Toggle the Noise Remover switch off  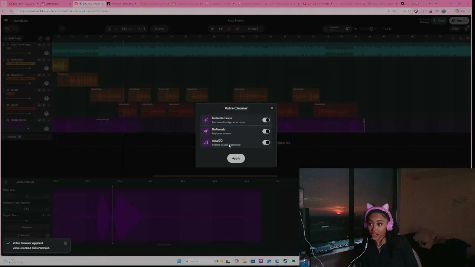(266, 120)
